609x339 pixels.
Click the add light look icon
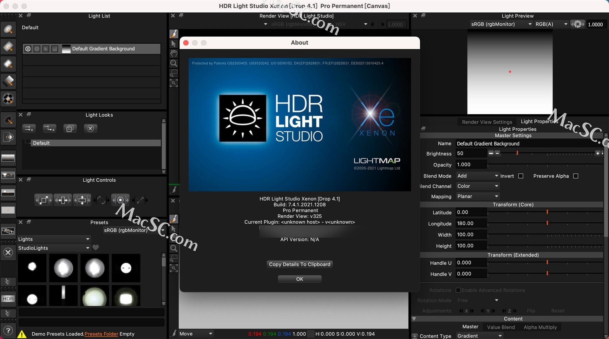click(29, 128)
